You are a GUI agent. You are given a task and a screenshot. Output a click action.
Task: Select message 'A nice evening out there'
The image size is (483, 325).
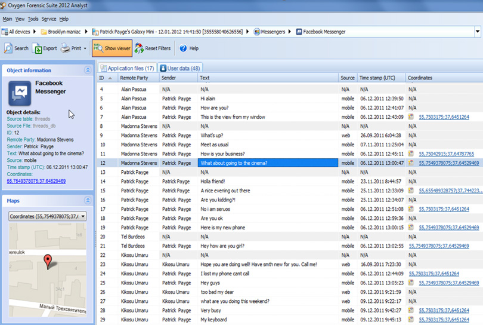[225, 191]
